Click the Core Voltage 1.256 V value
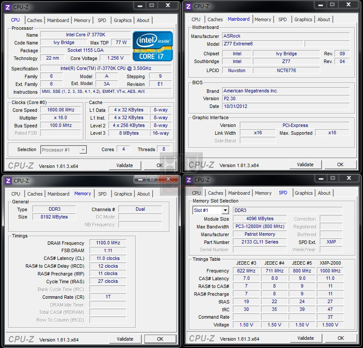The width and height of the screenshot is (363, 348). [115, 58]
